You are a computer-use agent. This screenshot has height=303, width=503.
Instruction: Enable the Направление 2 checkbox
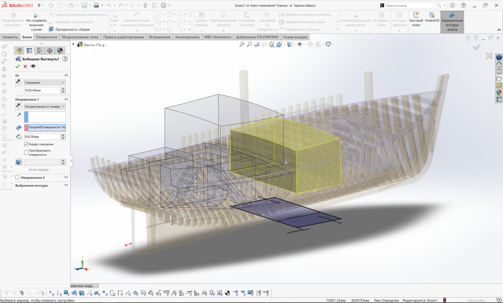[18, 177]
